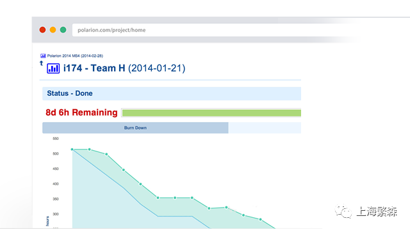
Task: Click the 550 y-axis label
Action: tap(56, 139)
